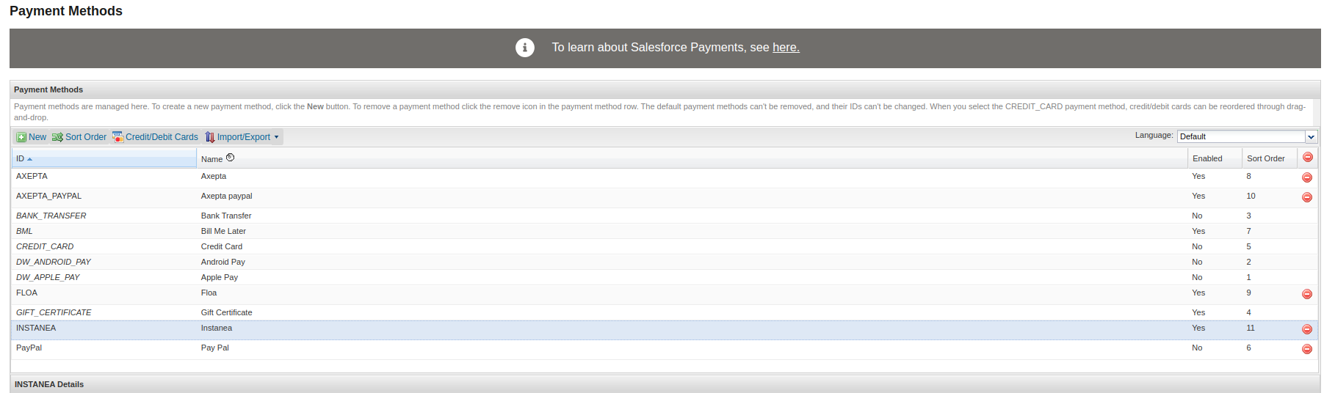Remove the PayPal payment method
The width and height of the screenshot is (1324, 393).
pos(1306,349)
